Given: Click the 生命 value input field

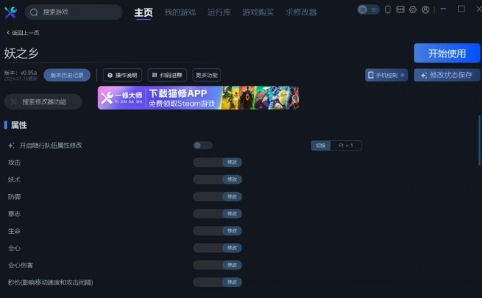Looking at the screenshot, I should tap(208, 230).
